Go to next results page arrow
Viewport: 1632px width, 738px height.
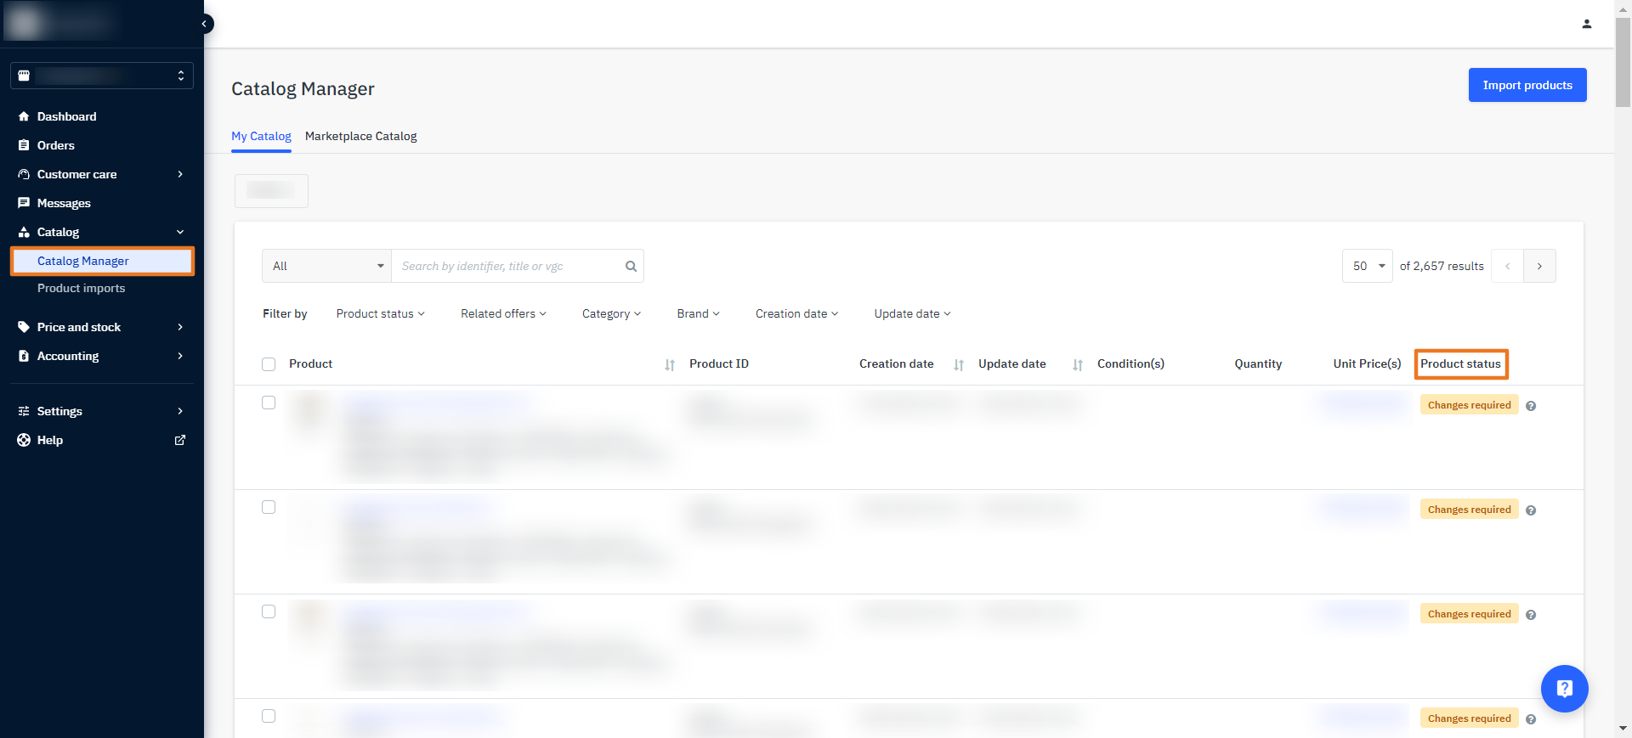1539,266
